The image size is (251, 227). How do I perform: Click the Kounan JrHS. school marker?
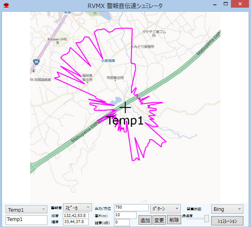point(58,42)
